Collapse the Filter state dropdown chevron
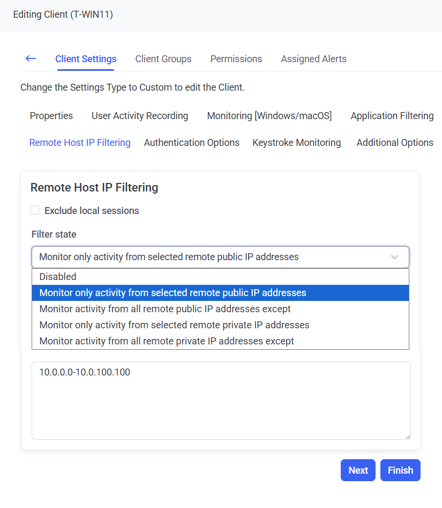Viewport: 442px width, 508px height. (x=394, y=257)
